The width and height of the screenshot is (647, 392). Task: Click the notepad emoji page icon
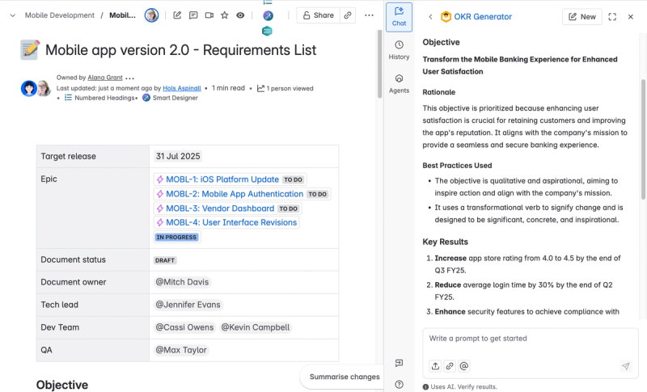(x=30, y=50)
